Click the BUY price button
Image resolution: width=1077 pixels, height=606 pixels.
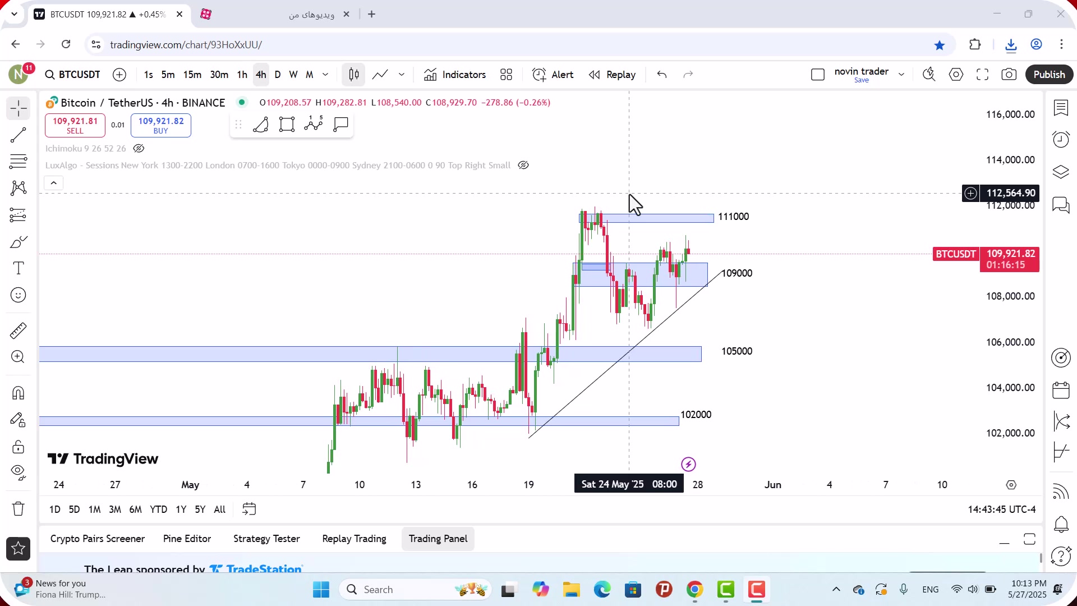click(x=161, y=125)
